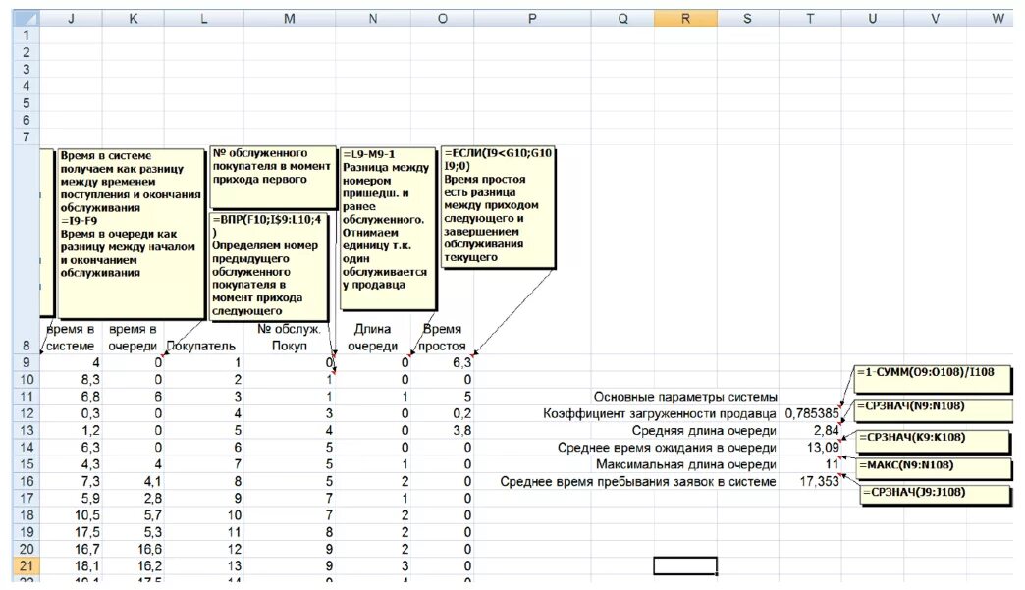1025x590 pixels.
Task: Click header cell "время в очереди"
Action: (x=134, y=337)
